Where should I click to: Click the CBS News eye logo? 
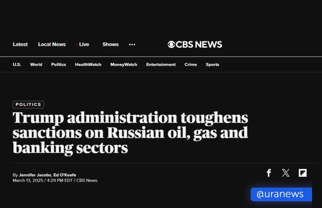[x=171, y=44]
